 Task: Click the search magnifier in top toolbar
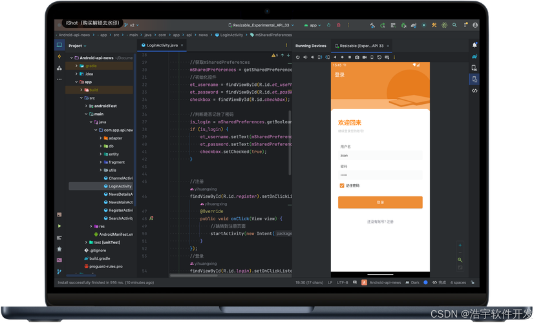click(x=454, y=25)
